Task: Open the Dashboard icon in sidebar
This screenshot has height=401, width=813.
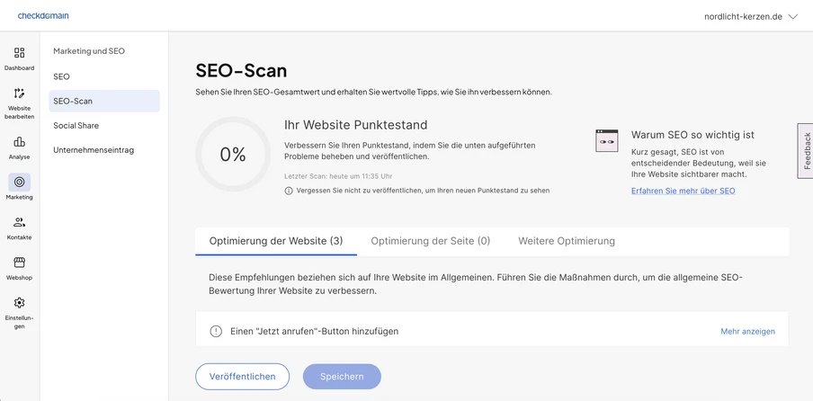Action: (19, 53)
